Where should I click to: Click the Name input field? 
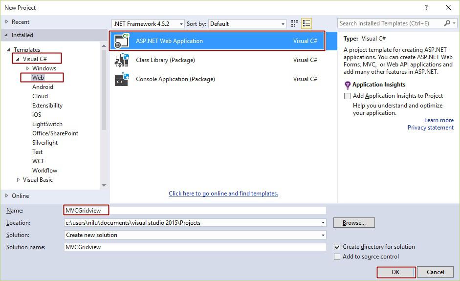pos(195,210)
